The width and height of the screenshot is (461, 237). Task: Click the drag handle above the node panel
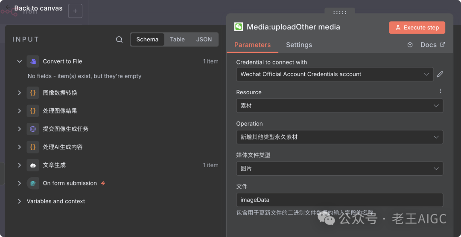[340, 12]
